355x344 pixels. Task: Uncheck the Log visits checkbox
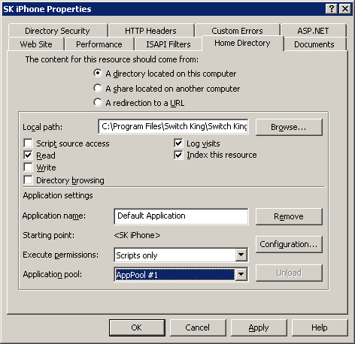[x=178, y=143]
